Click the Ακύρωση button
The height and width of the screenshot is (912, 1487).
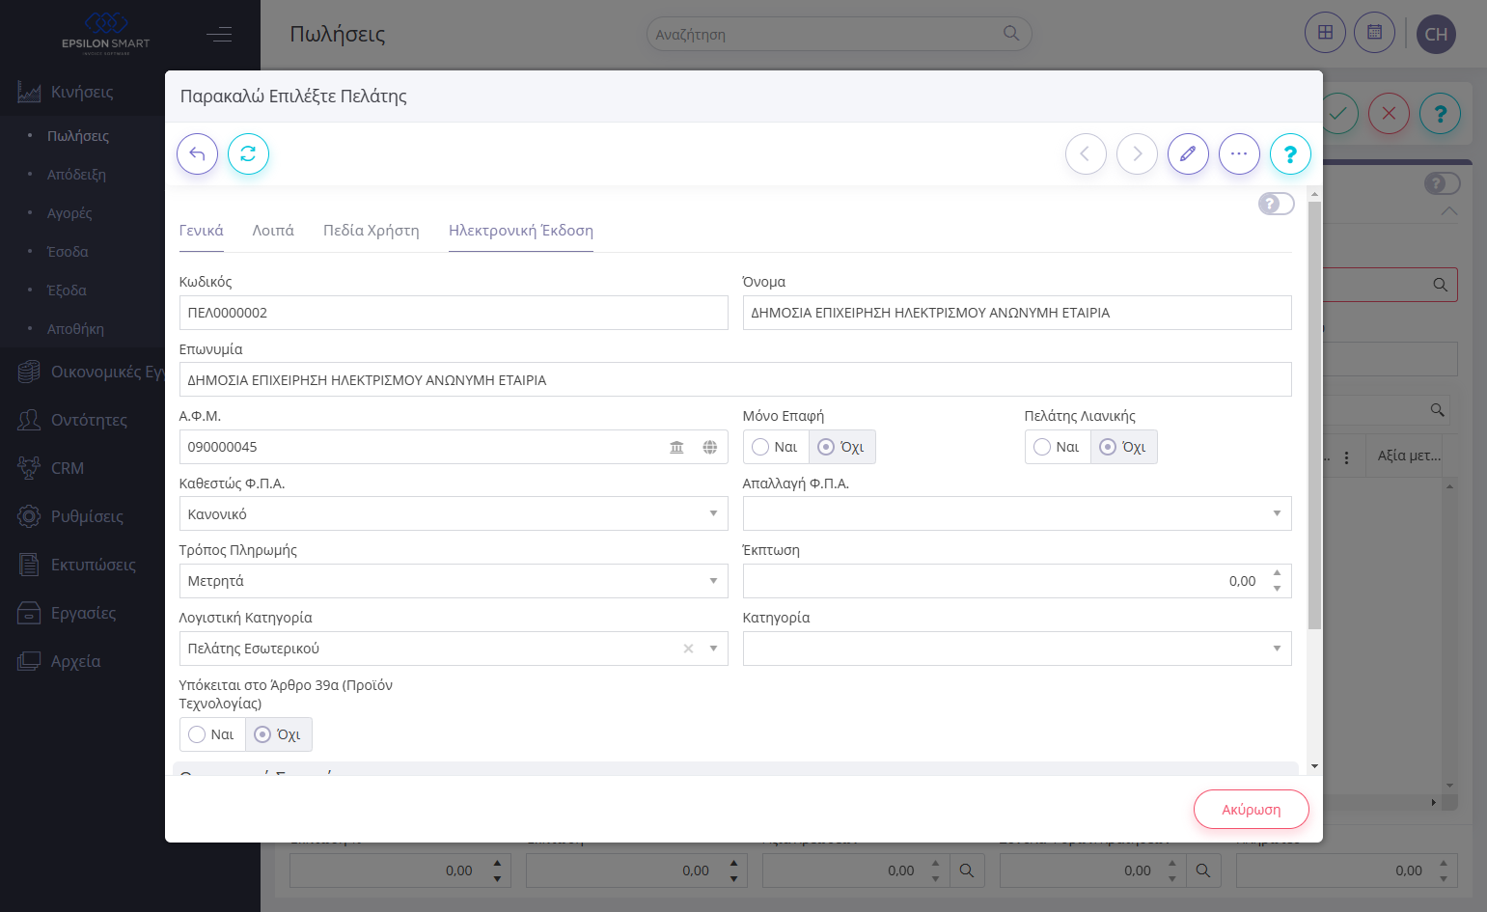point(1252,810)
